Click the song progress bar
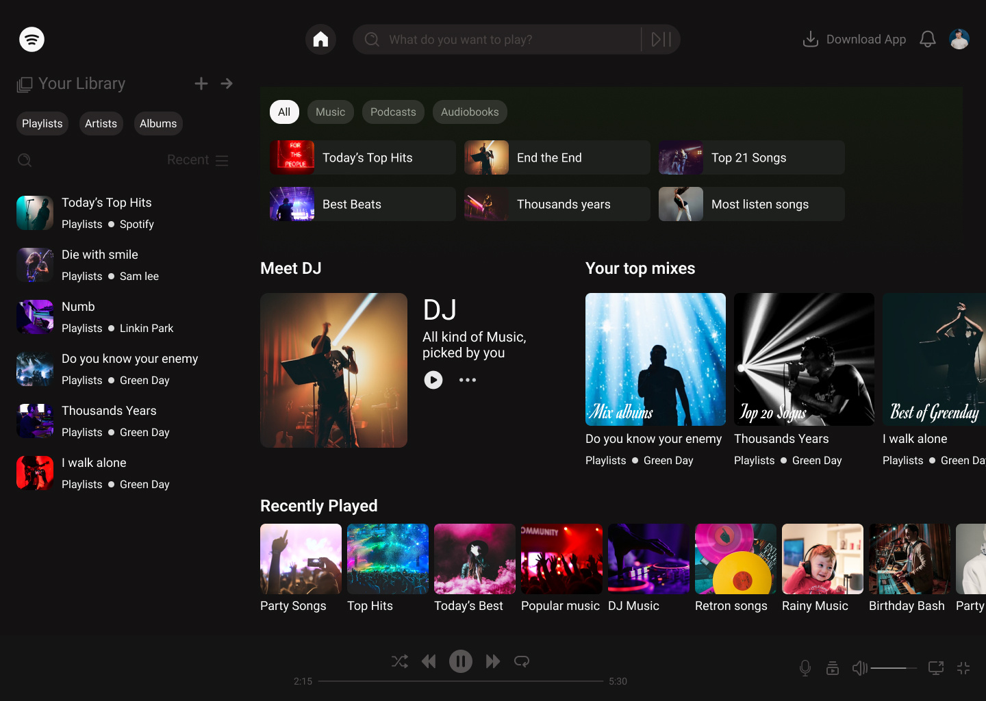 click(460, 681)
